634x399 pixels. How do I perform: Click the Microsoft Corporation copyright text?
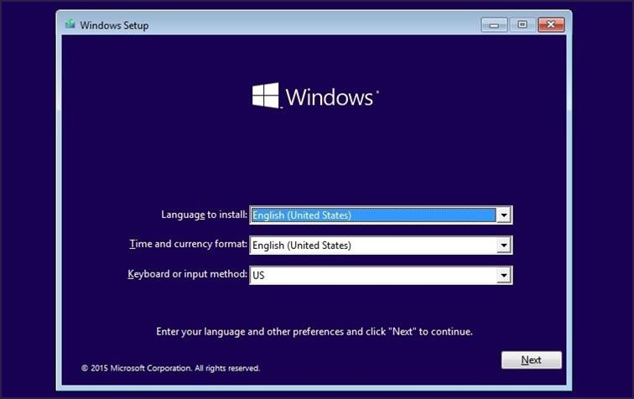click(x=170, y=368)
